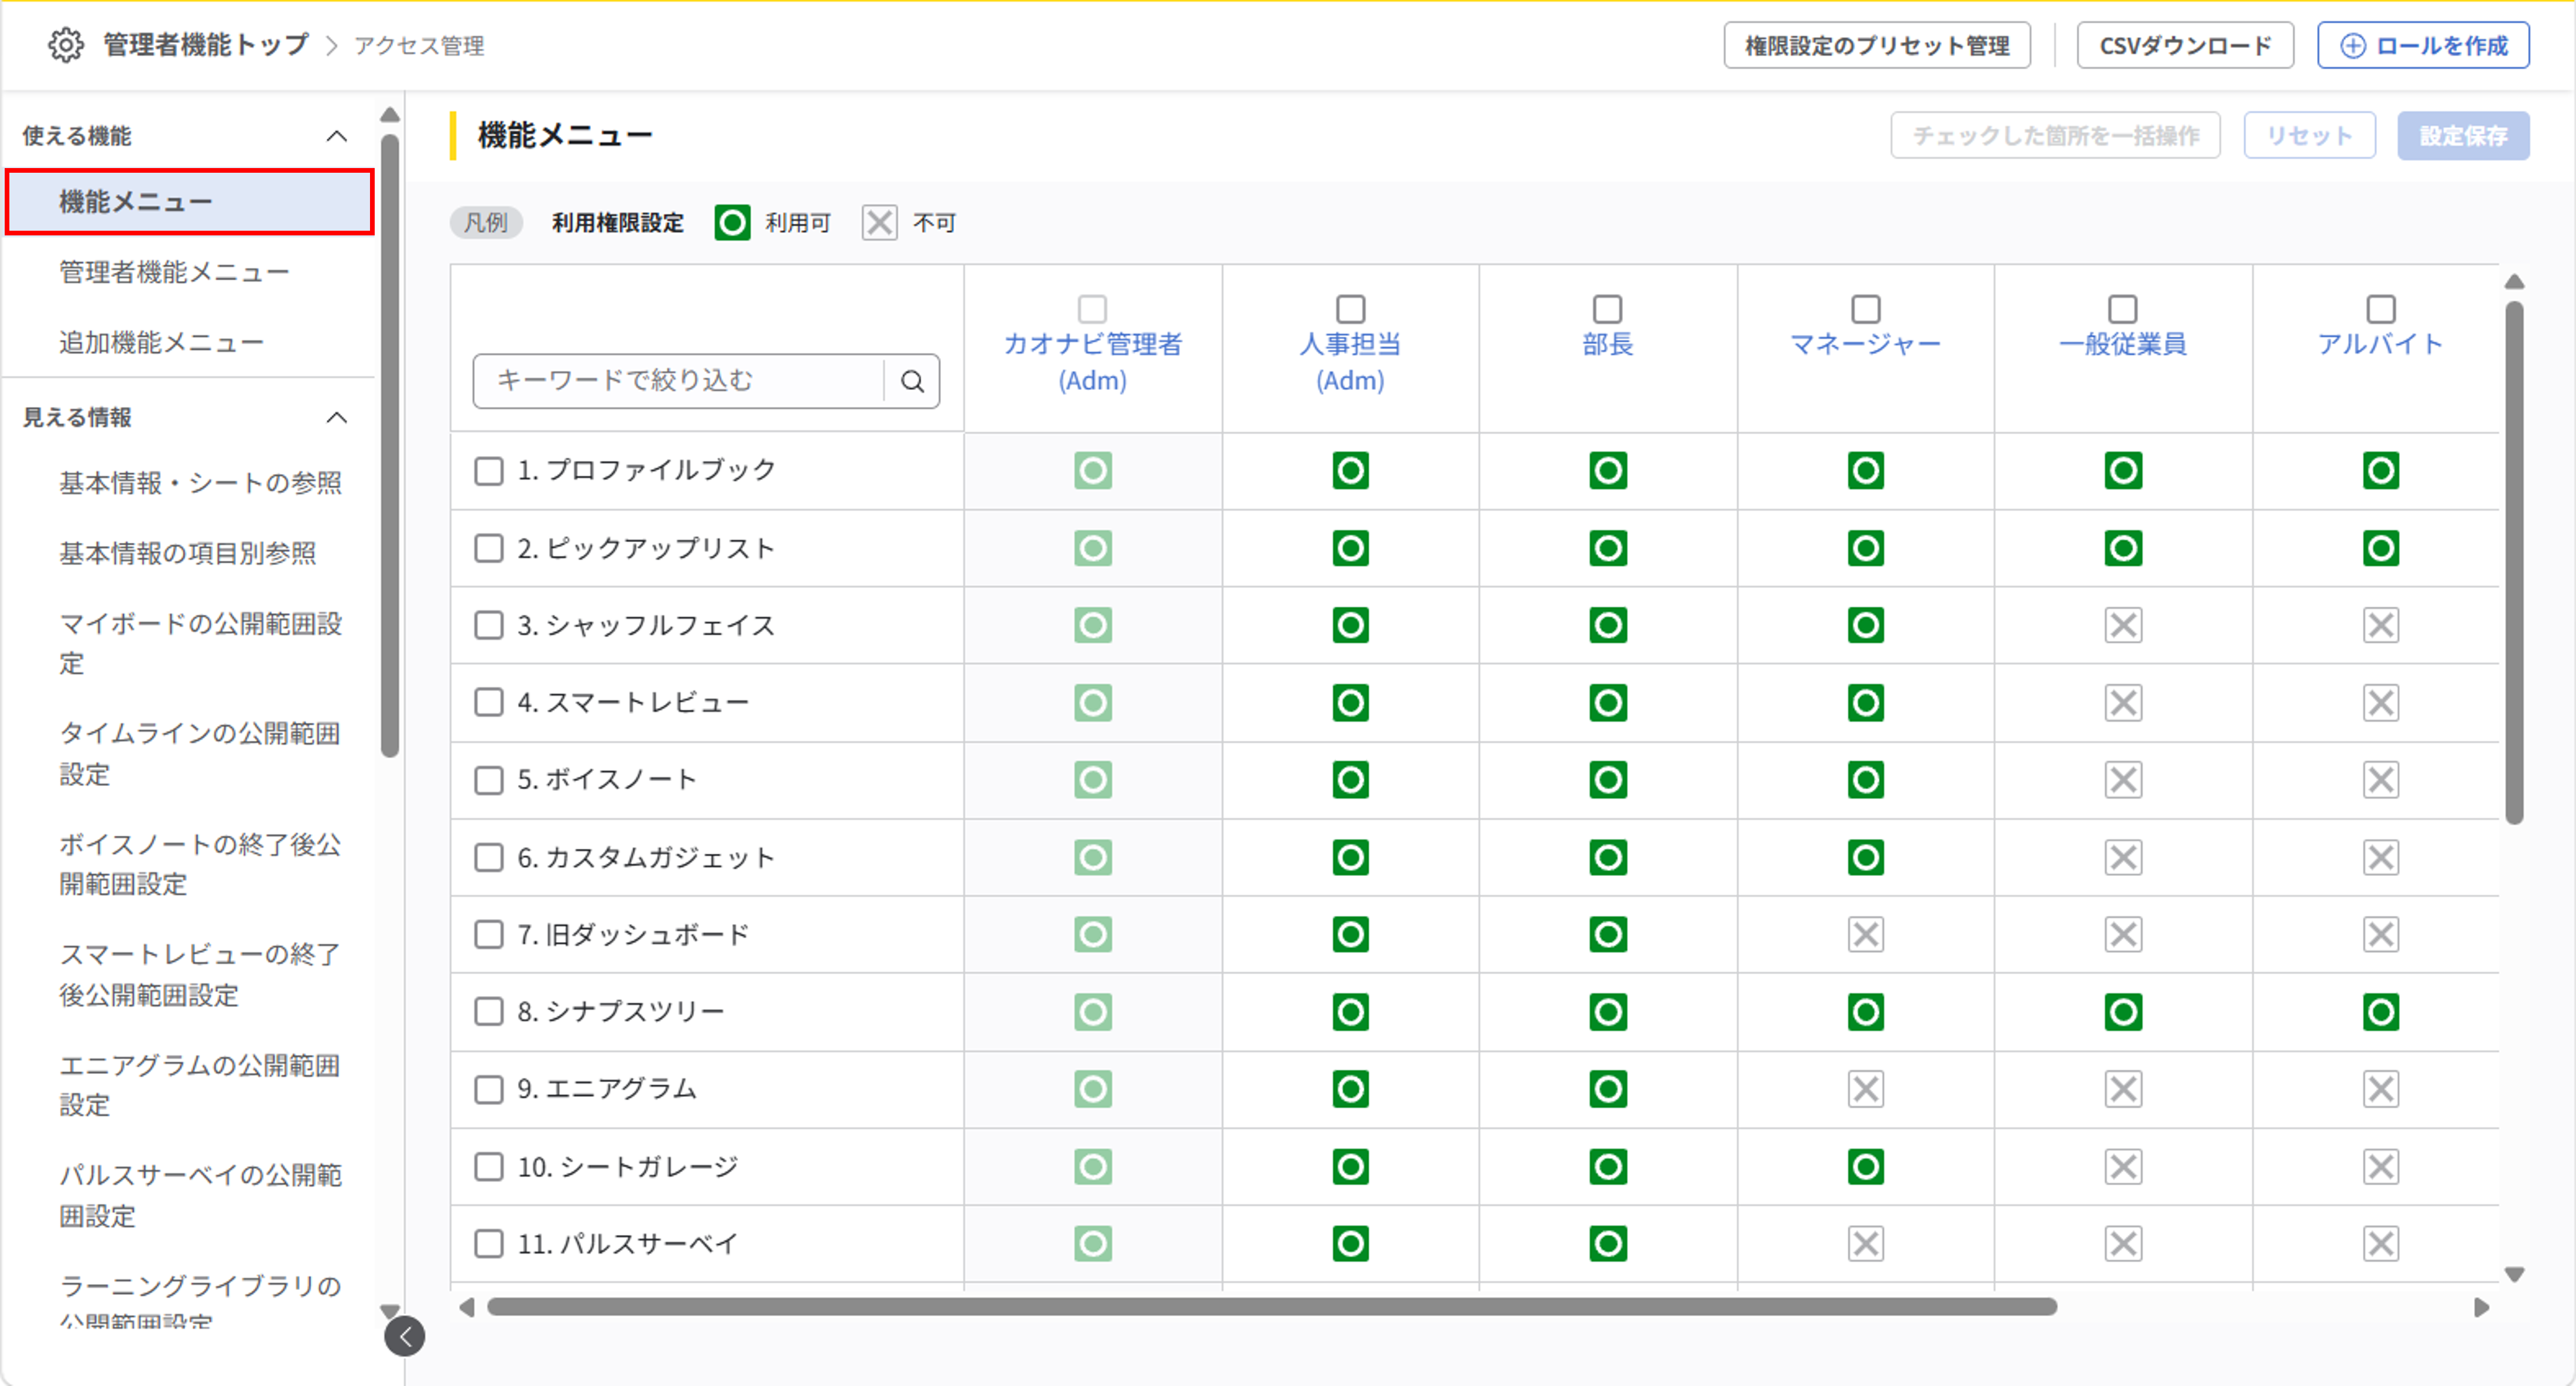Open 基本情報の項目別参照 in sidebar
Screen dimensions: 2576x1386
pos(187,553)
